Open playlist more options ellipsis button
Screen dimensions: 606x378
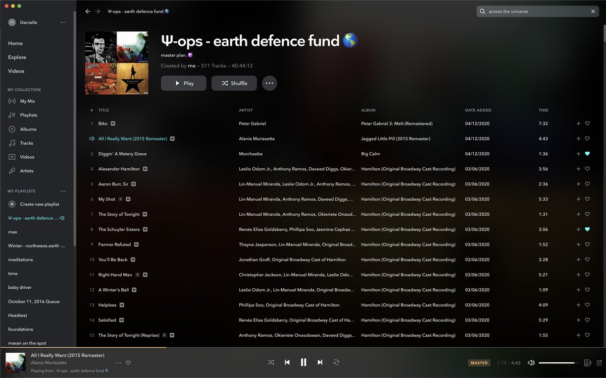click(x=269, y=83)
